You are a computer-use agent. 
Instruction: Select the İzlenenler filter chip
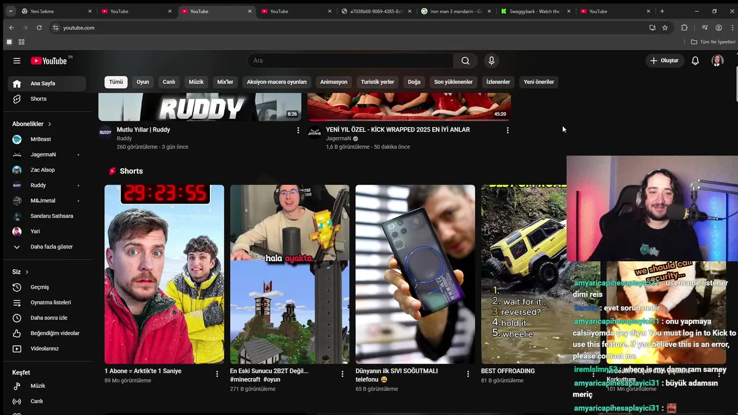[x=498, y=82]
